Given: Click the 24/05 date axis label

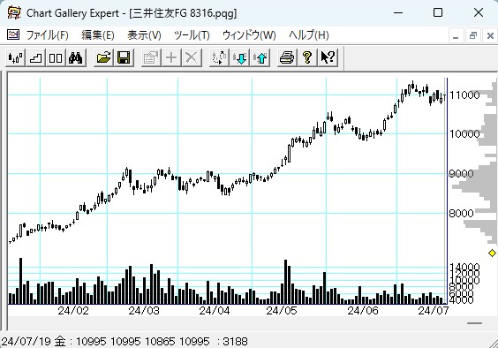Looking at the screenshot, I should (x=282, y=311).
